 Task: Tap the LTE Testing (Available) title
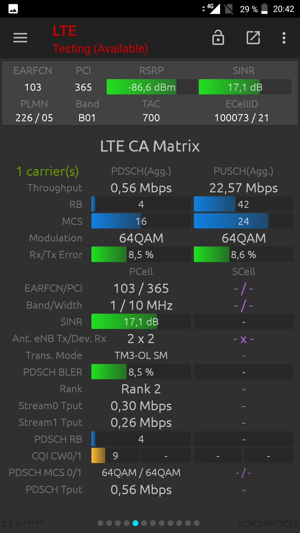(100, 39)
